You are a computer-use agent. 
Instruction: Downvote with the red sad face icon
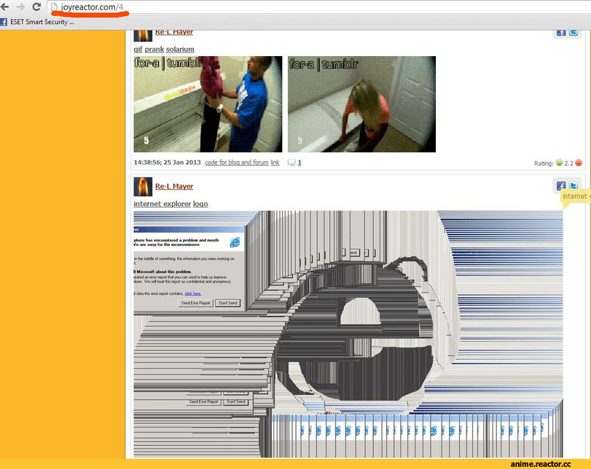(579, 162)
